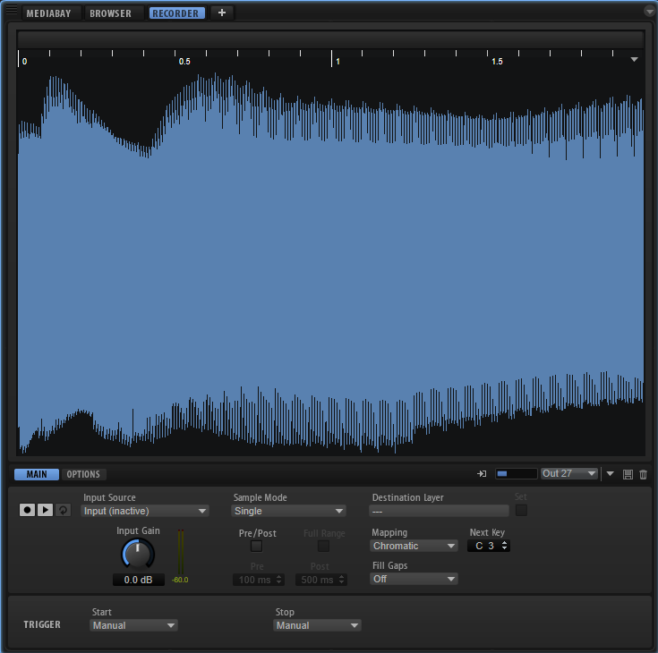Screen dimensions: 658x653
Task: Open the Trigger Start Manual dropdown
Action: click(x=134, y=625)
